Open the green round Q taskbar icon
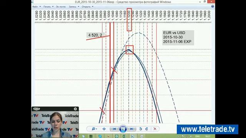Screen dimensions: 246x138 (x=116, y=136)
